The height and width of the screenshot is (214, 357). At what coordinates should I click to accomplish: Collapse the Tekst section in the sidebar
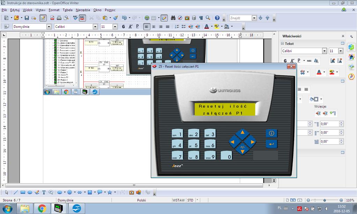[282, 44]
